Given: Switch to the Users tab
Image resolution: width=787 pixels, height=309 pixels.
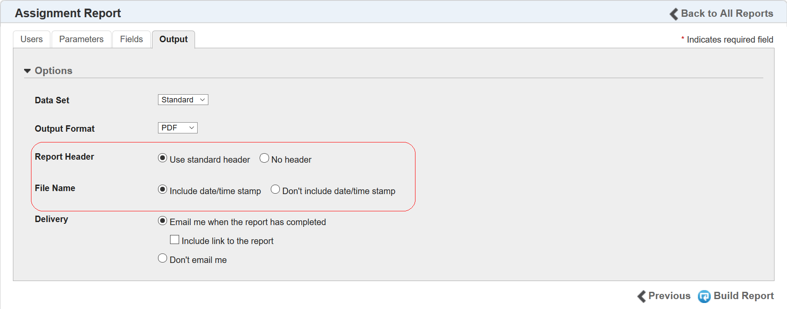Looking at the screenshot, I should click(31, 39).
